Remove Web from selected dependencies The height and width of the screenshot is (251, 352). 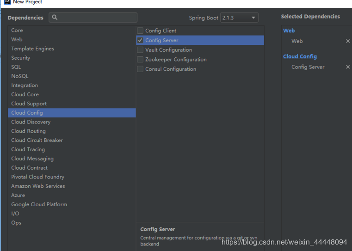(x=348, y=41)
